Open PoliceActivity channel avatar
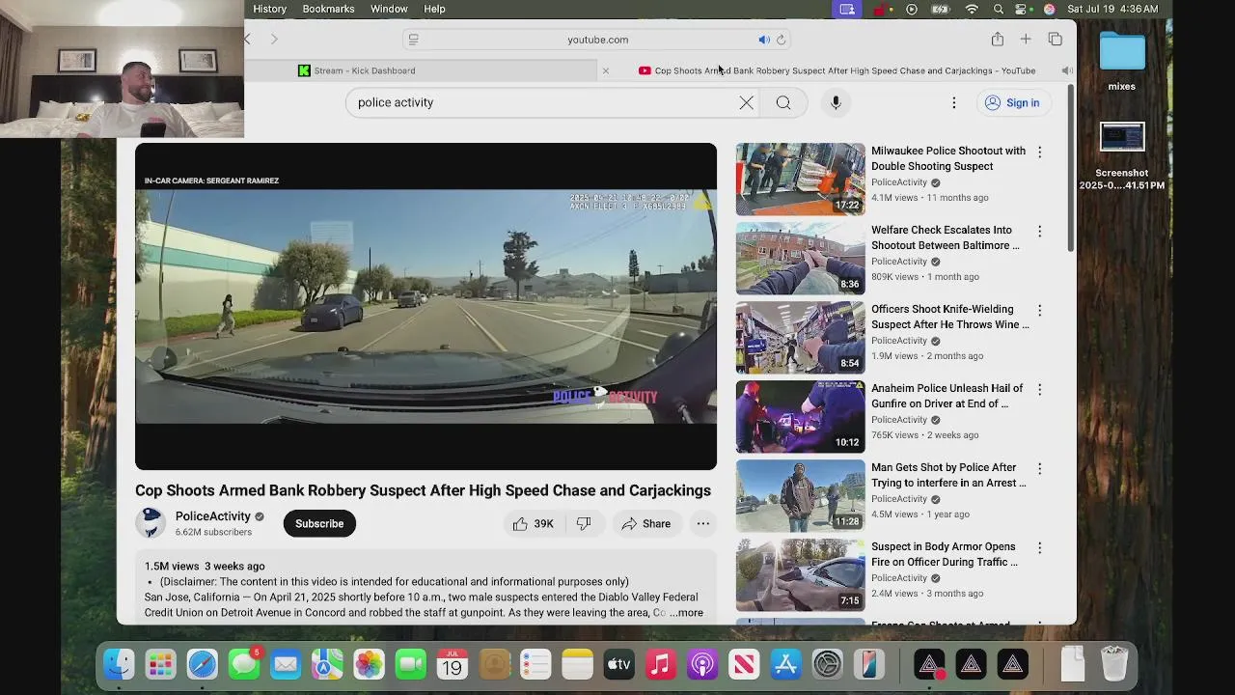This screenshot has width=1235, height=695. click(x=151, y=523)
